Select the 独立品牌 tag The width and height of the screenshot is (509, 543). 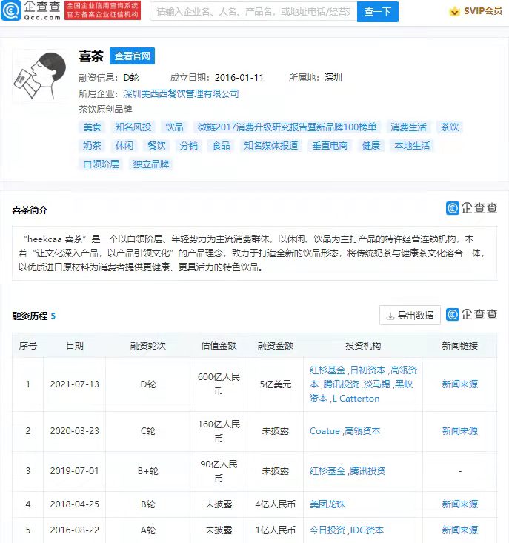(x=150, y=164)
